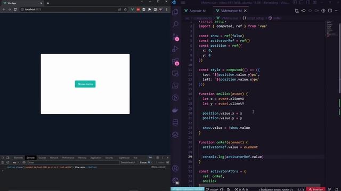Screen dimensions: 341x191
Task: Click the VMenu.vue breadcrumb item
Action: (x=230, y=18)
